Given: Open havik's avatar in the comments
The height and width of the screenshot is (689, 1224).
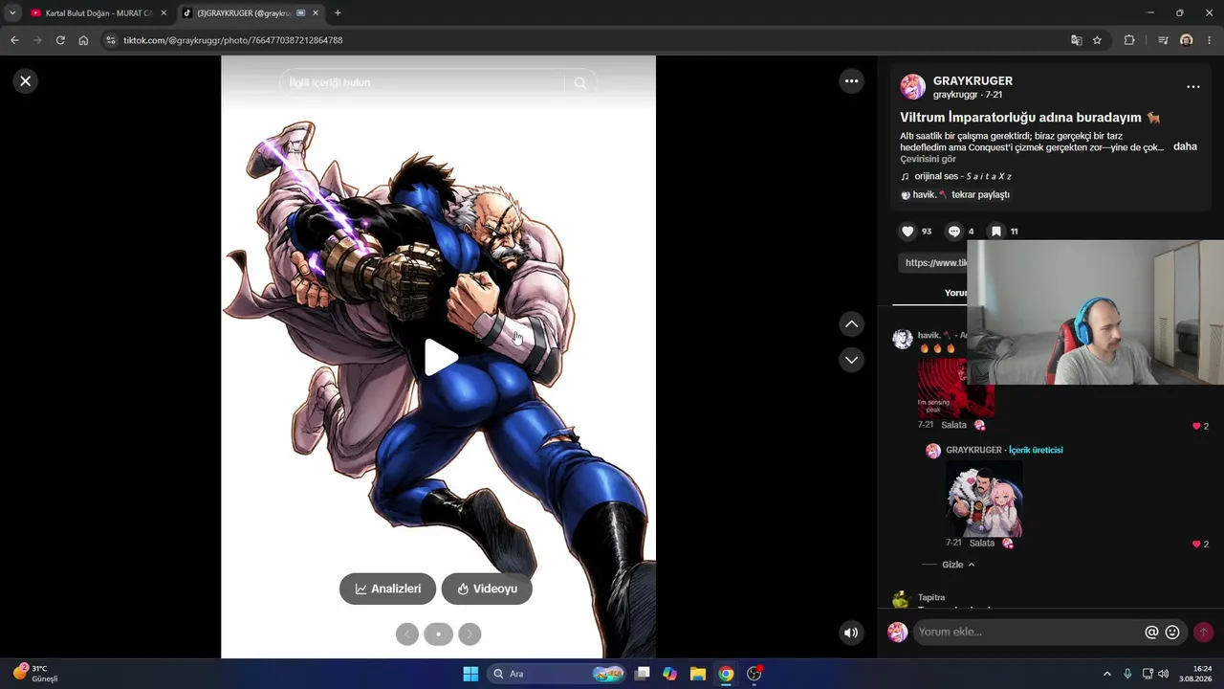Looking at the screenshot, I should pos(902,339).
